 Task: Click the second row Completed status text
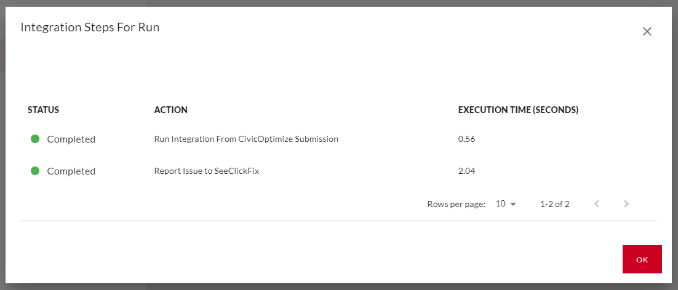click(x=71, y=171)
